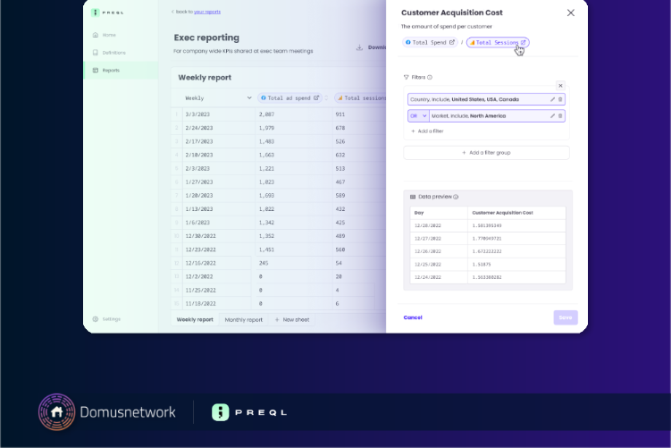Open Reports in the sidebar
The image size is (671, 448).
pyautogui.click(x=122, y=71)
